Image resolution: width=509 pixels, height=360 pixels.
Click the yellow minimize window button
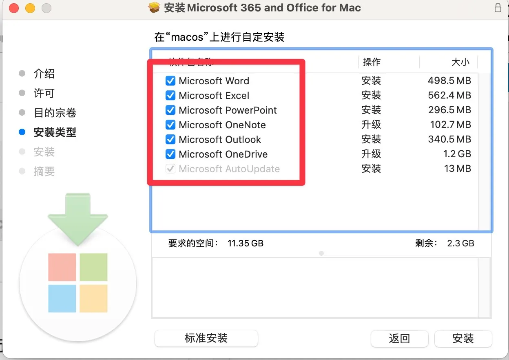click(30, 8)
